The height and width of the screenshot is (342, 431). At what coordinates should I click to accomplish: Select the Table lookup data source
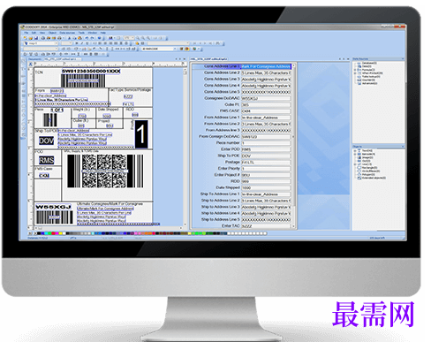pos(369,77)
